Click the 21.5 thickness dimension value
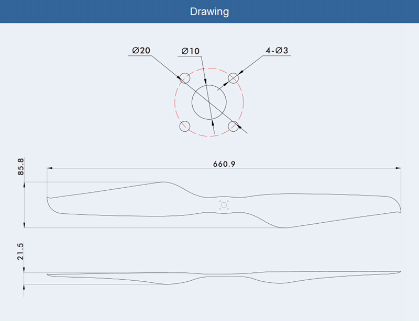This screenshot has height=321, width=419. tap(21, 251)
